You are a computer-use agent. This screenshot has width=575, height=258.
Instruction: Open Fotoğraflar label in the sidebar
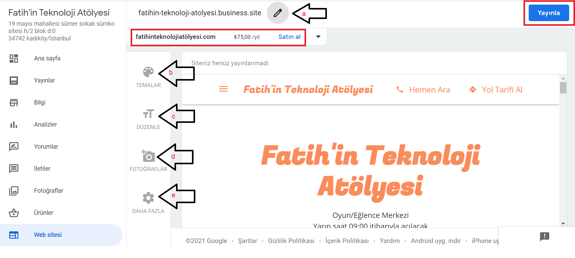pos(48,191)
